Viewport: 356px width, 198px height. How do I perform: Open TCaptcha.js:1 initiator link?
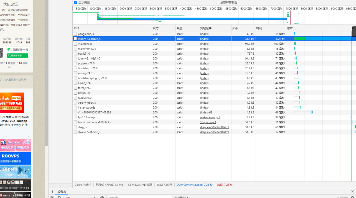click(x=208, y=122)
